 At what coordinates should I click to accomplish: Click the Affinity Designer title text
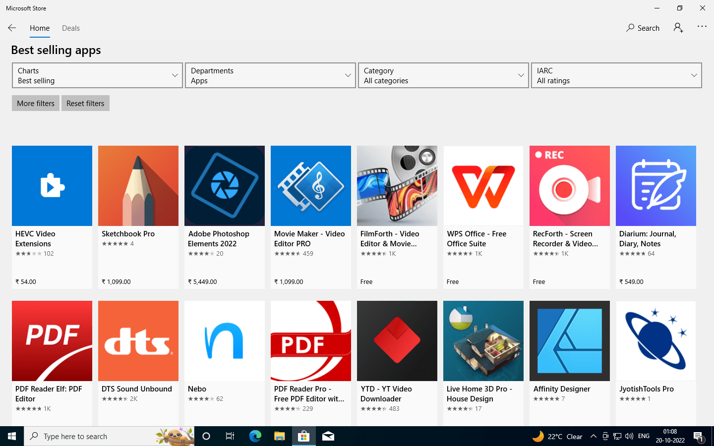tap(562, 389)
